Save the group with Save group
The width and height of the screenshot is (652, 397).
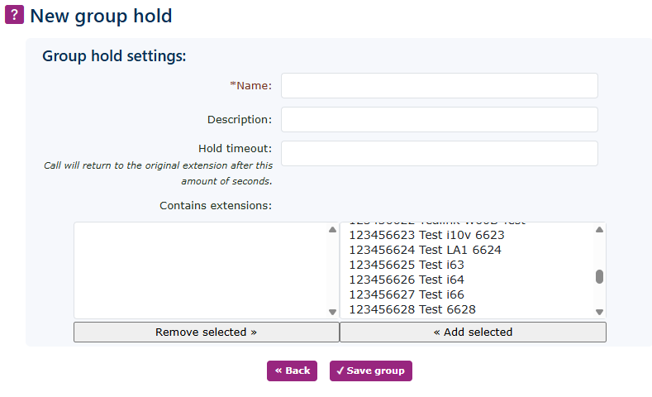[x=370, y=371]
